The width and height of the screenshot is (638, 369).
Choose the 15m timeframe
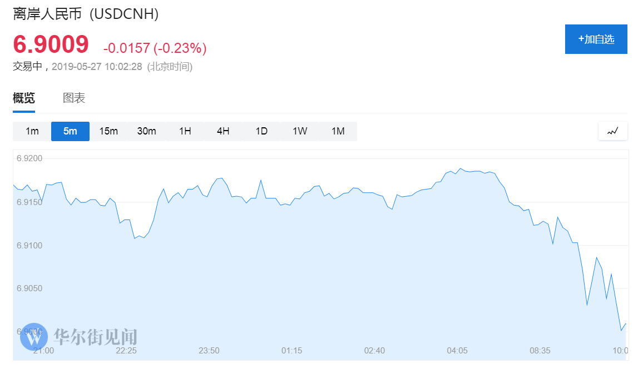[108, 131]
